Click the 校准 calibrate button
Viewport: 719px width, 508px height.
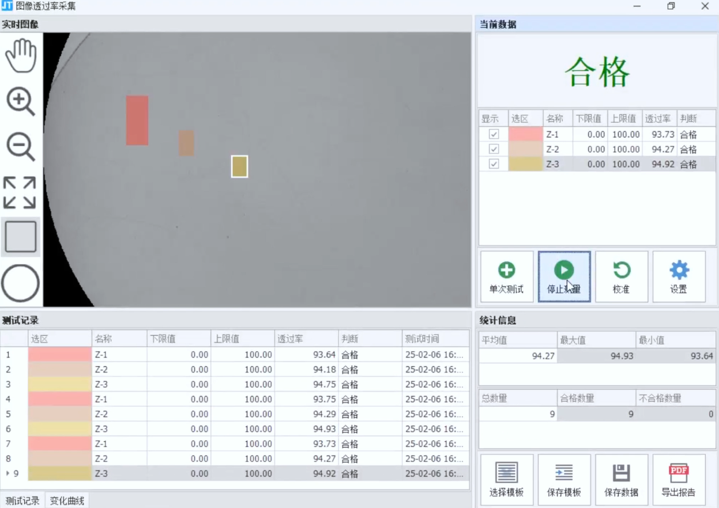[621, 276]
